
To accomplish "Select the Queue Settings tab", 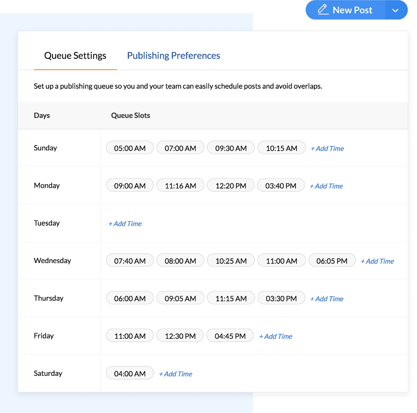I will click(75, 56).
